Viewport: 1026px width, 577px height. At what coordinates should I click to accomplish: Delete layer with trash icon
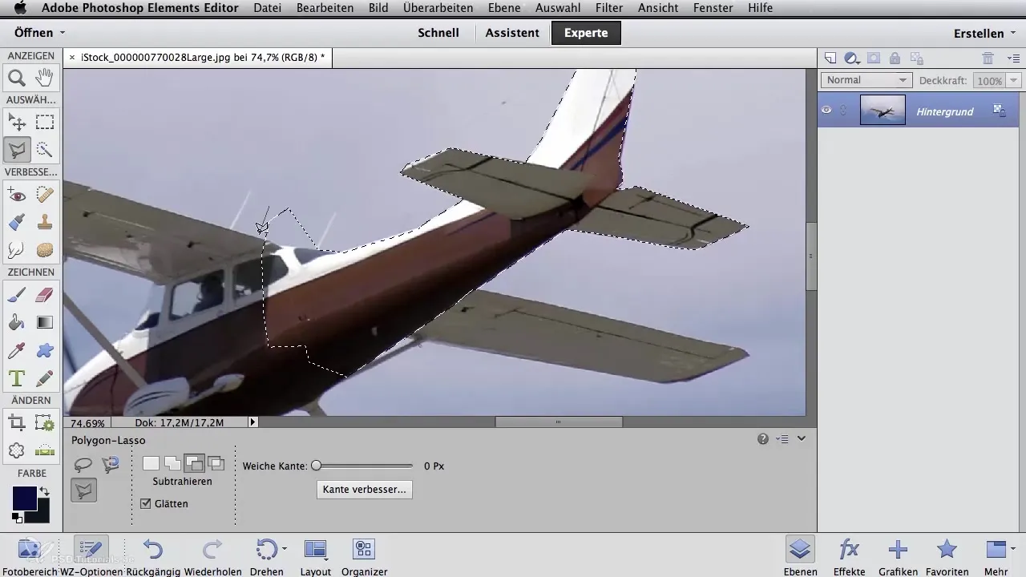pyautogui.click(x=988, y=58)
